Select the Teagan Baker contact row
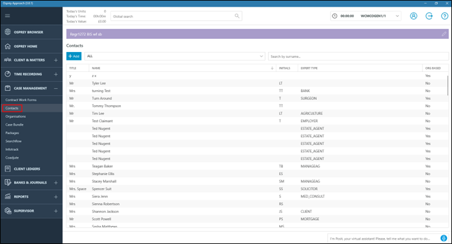The width and height of the screenshot is (452, 244). tap(257, 166)
